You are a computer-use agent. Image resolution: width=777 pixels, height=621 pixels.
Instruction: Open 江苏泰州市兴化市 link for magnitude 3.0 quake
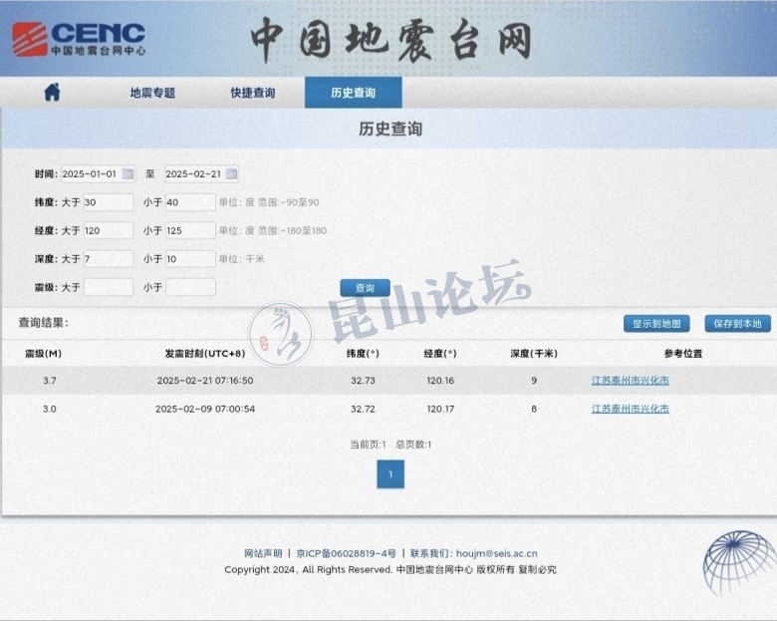[x=630, y=409]
